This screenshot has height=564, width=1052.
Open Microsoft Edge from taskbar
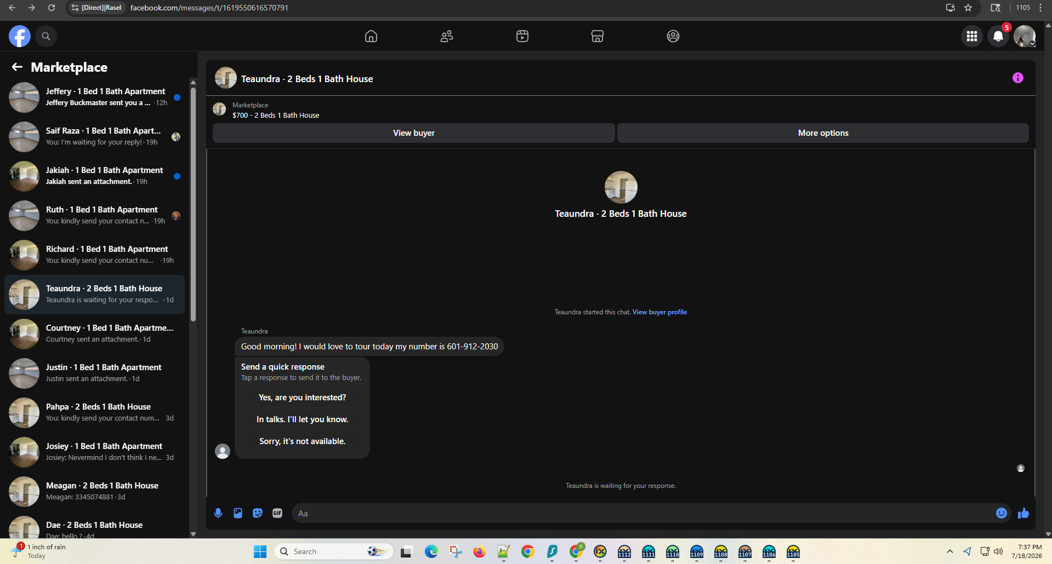pos(431,551)
